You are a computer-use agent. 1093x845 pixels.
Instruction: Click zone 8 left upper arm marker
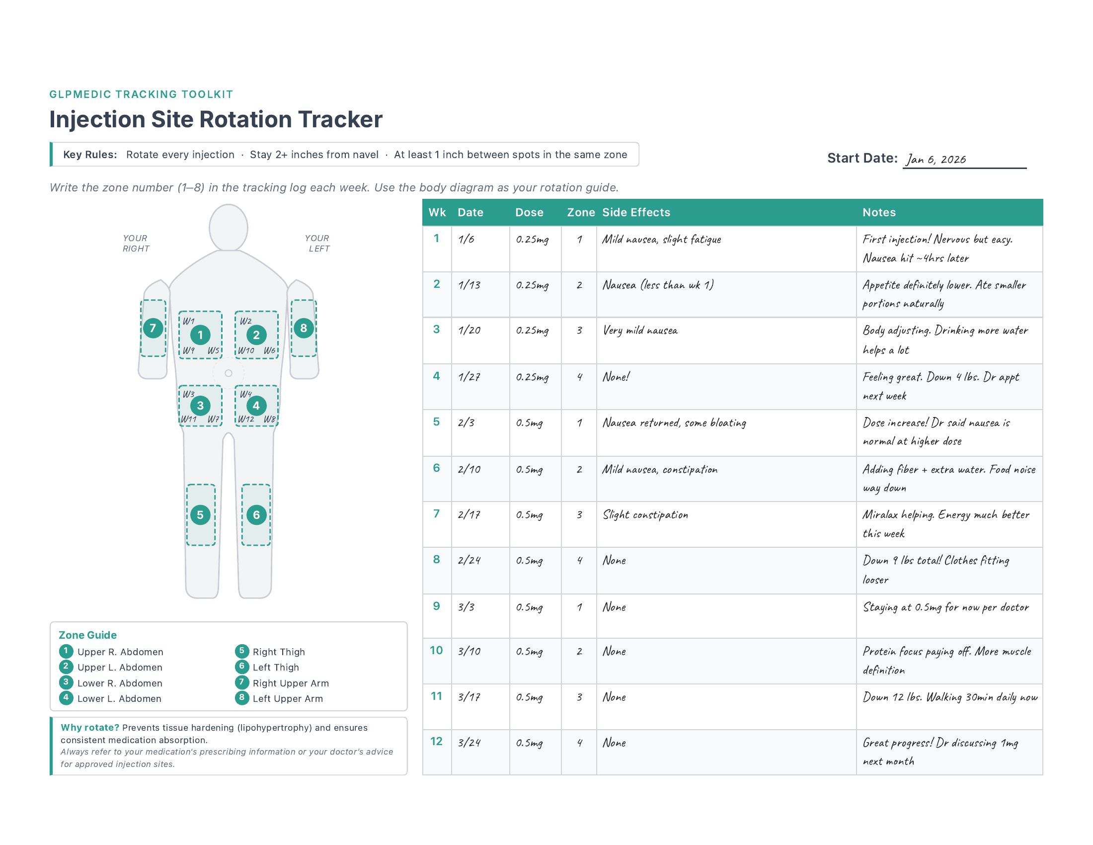coord(304,329)
